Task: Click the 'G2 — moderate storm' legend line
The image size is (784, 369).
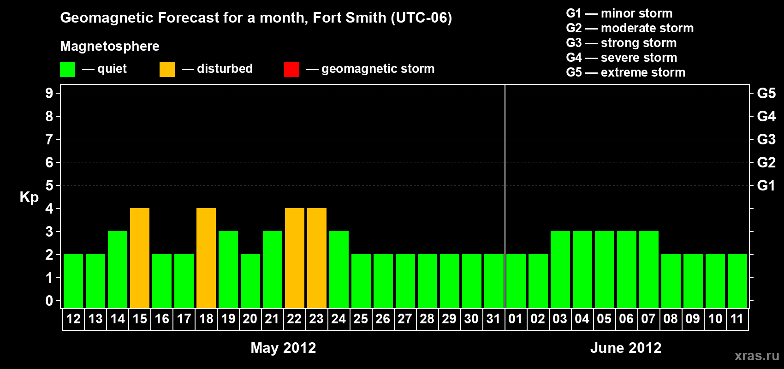Action: click(x=630, y=28)
